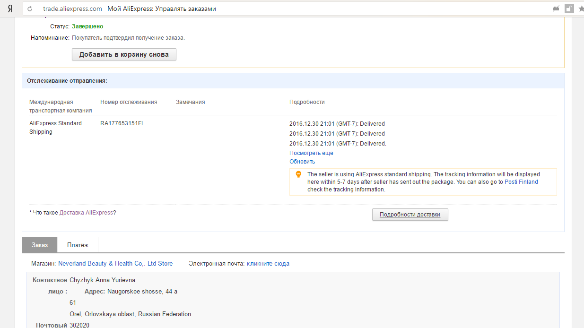584x328 pixels.
Task: Click the "Замечания" column header
Action: tap(191, 102)
